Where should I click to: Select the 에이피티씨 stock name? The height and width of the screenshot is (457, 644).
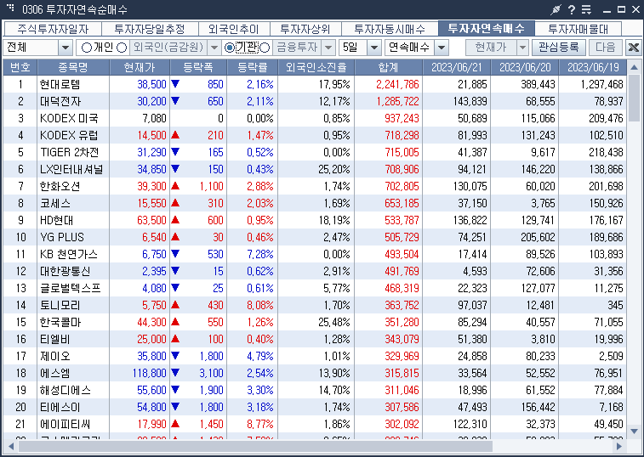65,424
